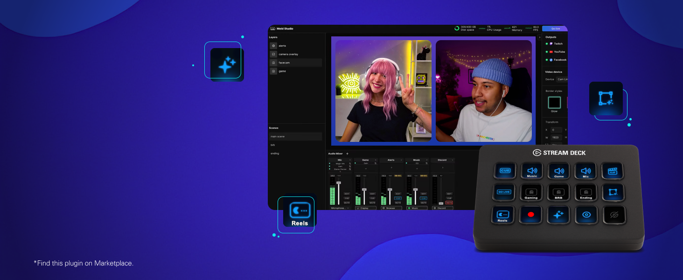Click the Reels plugin icon
The height and width of the screenshot is (280, 683).
(x=297, y=212)
